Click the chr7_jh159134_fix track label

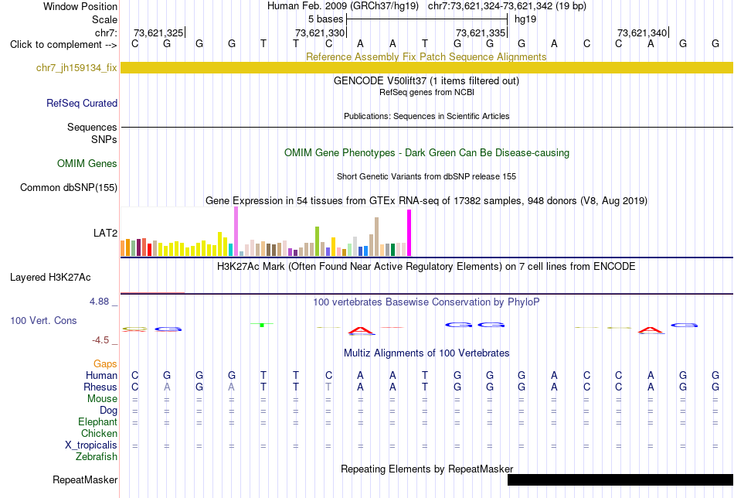[76, 67]
